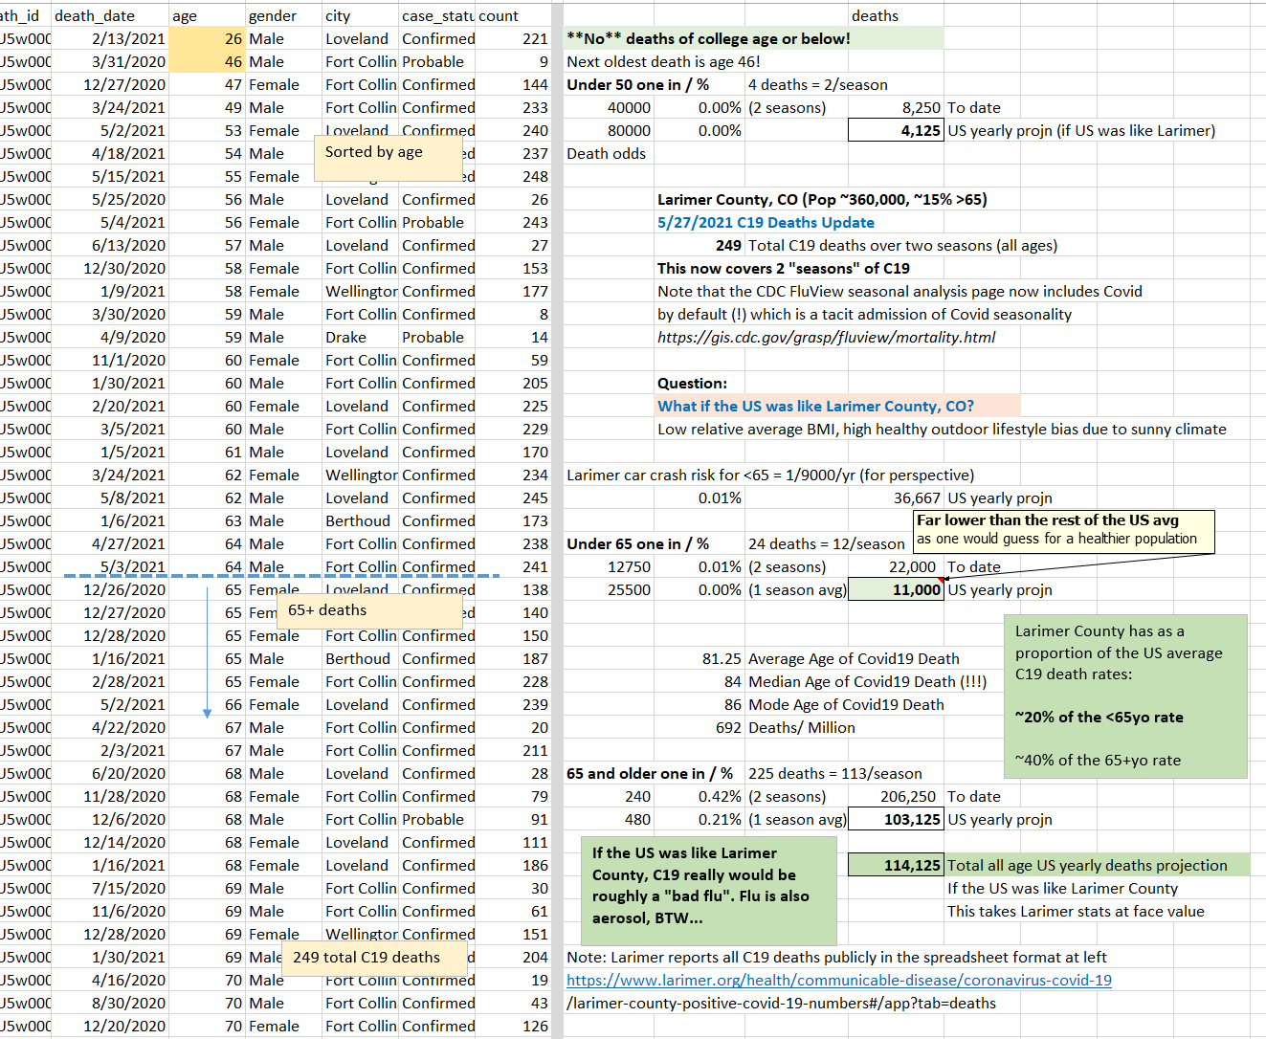Select the 36,667 car crash projection cell
The width and height of the screenshot is (1266, 1039).
(896, 497)
